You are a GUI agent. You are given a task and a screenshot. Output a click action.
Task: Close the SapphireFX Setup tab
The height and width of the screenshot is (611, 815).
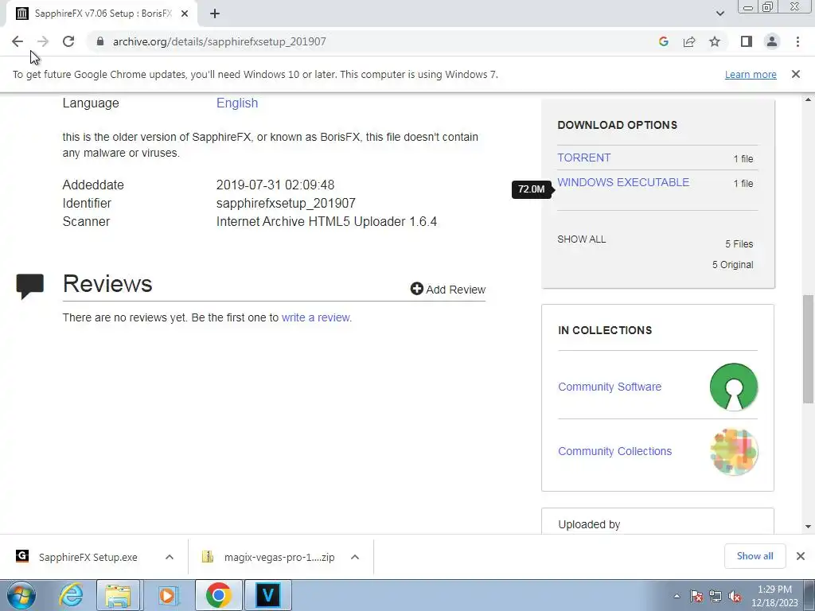click(185, 14)
